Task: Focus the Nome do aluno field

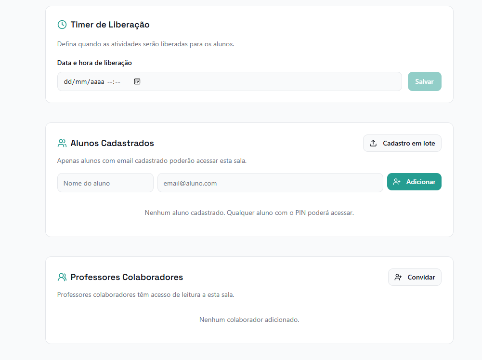Action: tap(105, 183)
